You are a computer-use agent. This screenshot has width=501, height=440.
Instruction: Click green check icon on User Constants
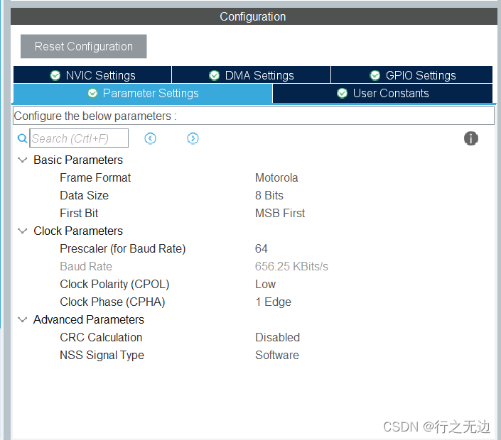tap(343, 94)
